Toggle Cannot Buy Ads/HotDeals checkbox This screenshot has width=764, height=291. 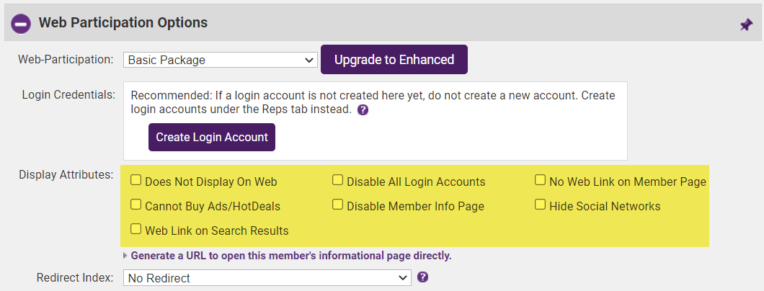click(136, 205)
